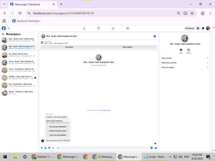Expand Chat members section
215x161 pixels.
click(x=185, y=58)
